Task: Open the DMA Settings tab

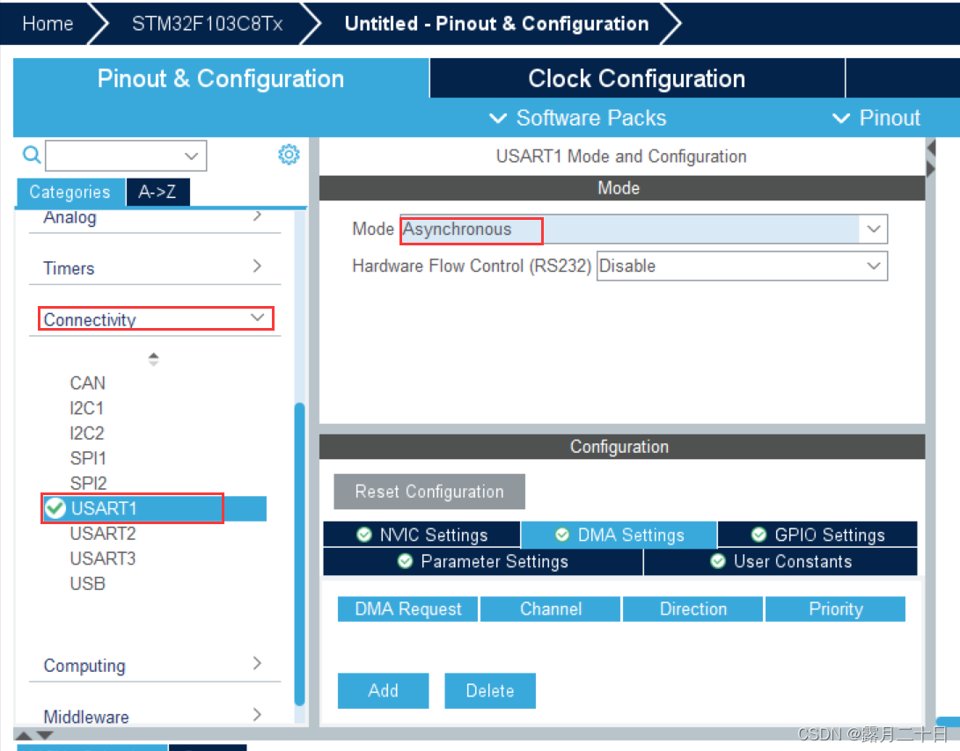Action: click(x=619, y=535)
